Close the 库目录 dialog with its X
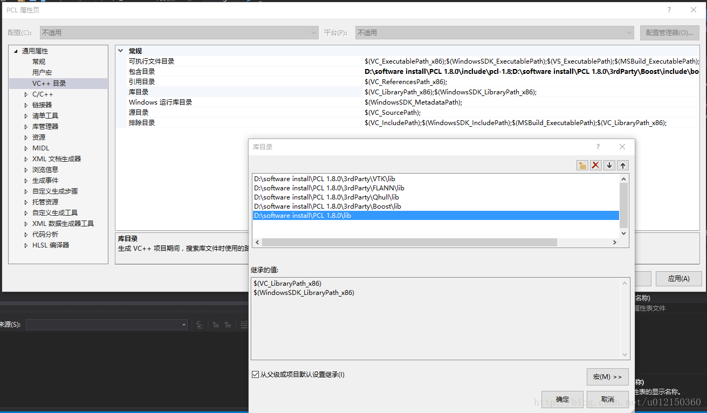This screenshot has width=707, height=413. pos(622,147)
